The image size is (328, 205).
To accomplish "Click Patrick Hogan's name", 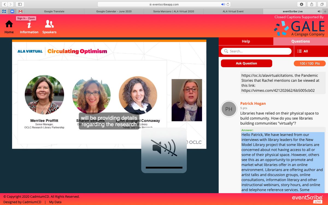I will 253,103.
